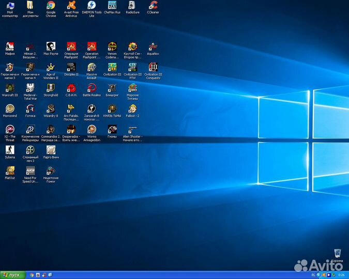
Task: Select the Мафия game icon
Action: pyautogui.click(x=10, y=49)
